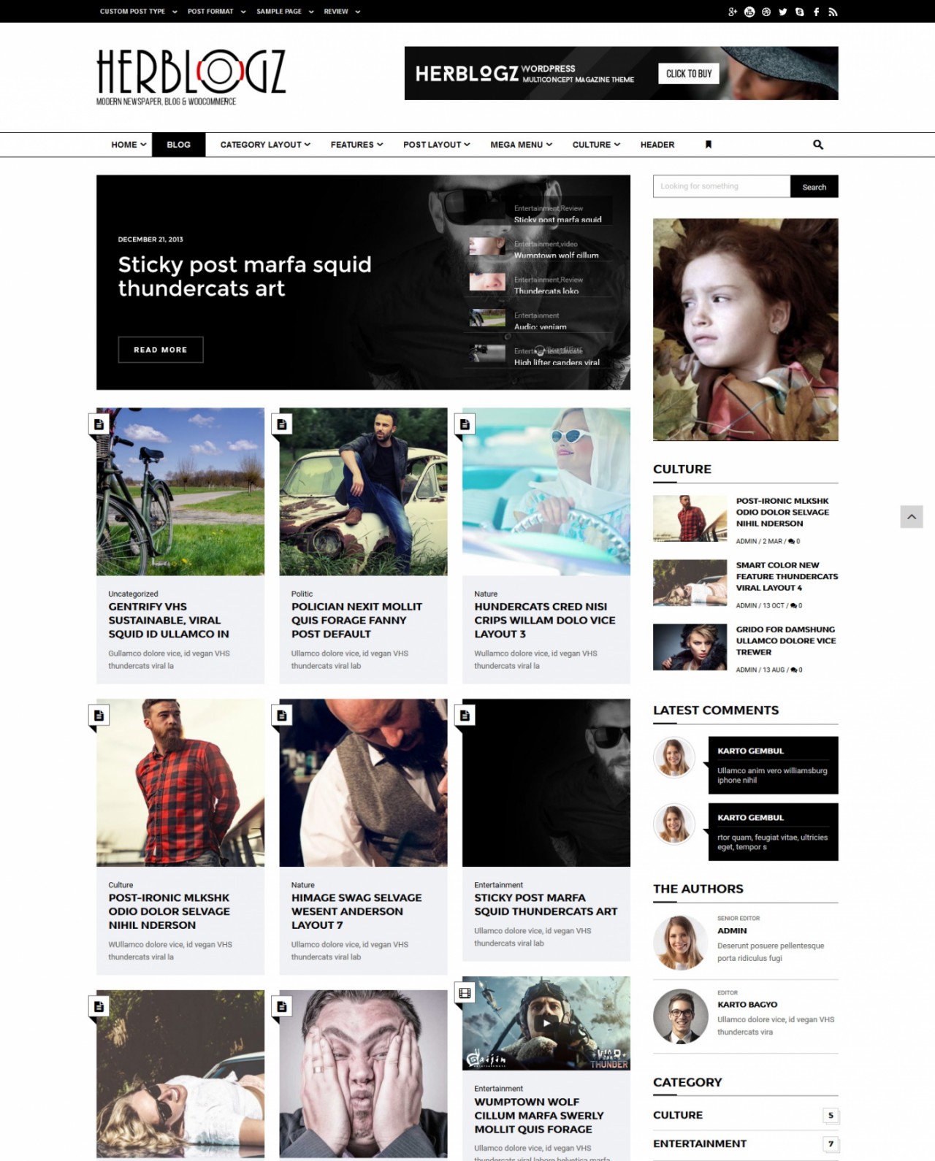Select the Blog menu item
The image size is (935, 1161).
178,145
